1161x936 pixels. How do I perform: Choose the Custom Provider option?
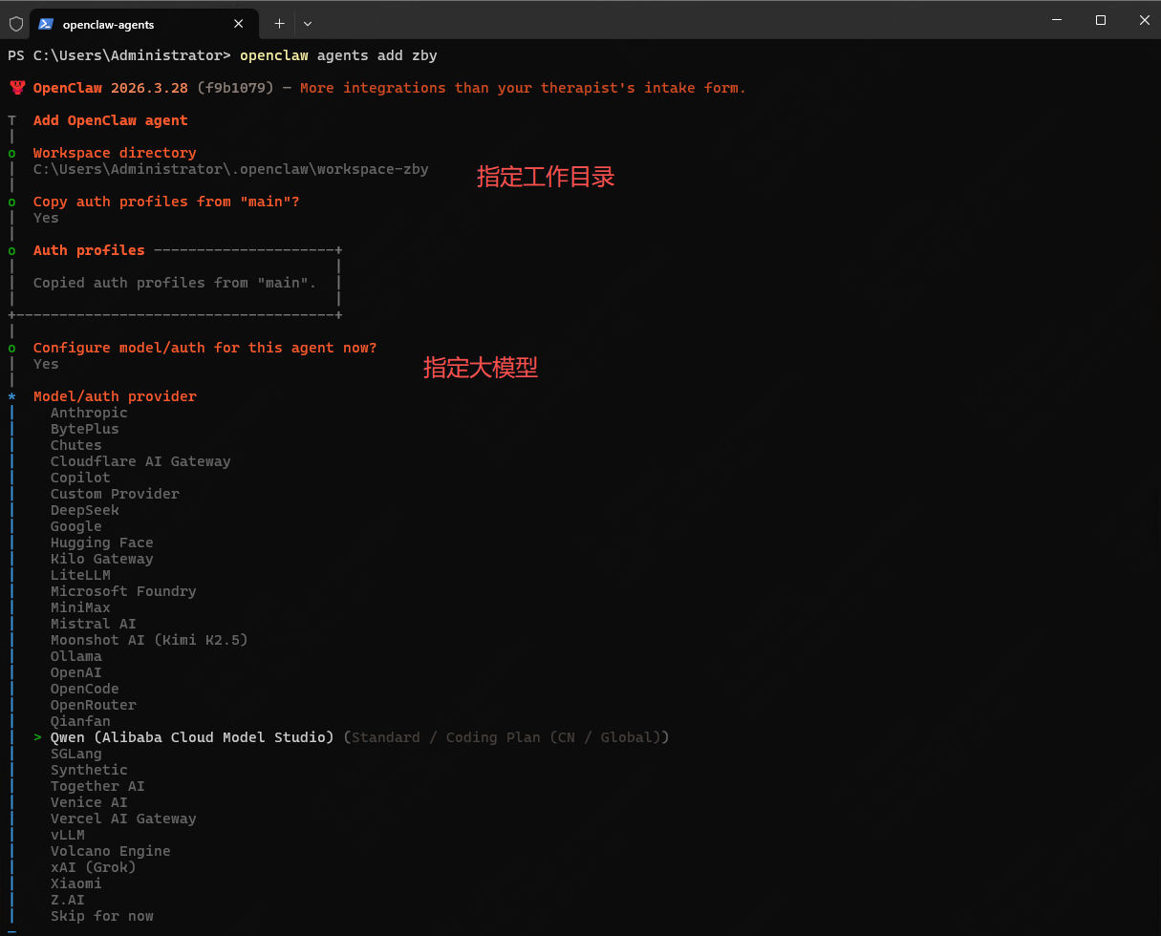115,494
